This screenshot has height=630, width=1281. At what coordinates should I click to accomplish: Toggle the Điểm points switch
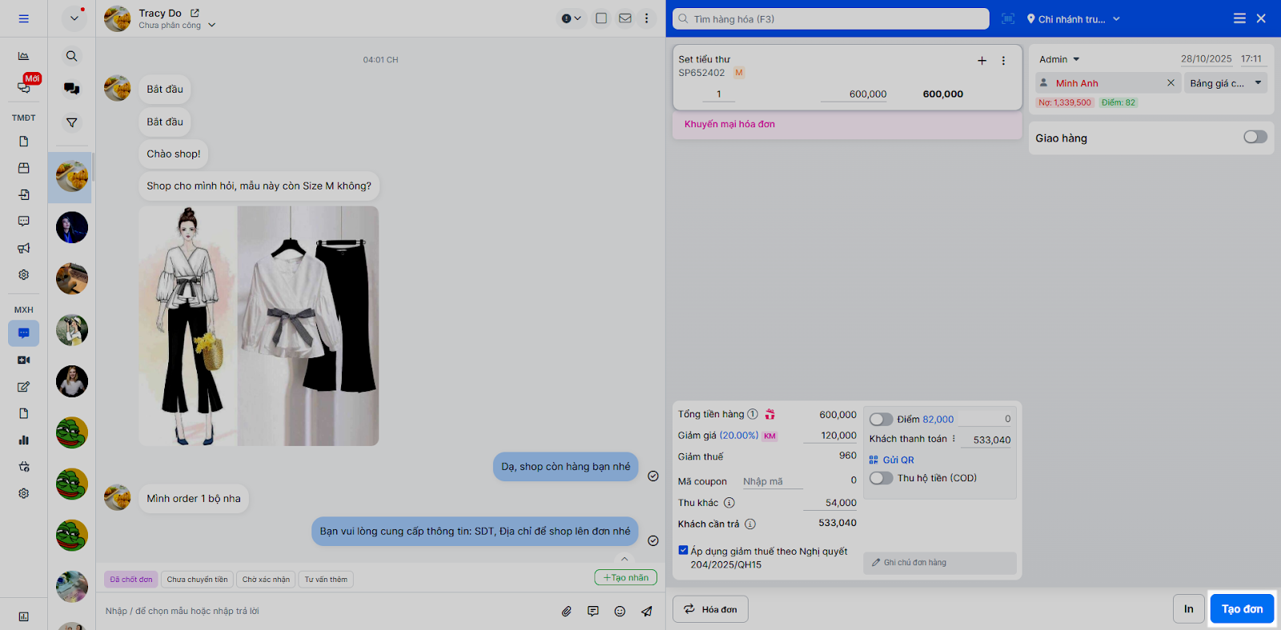(881, 419)
